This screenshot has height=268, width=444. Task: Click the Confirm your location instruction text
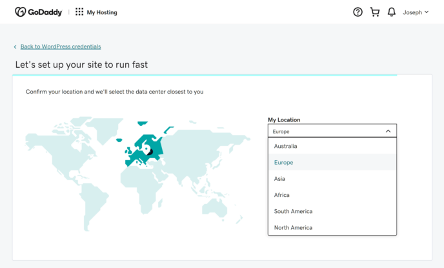115,92
